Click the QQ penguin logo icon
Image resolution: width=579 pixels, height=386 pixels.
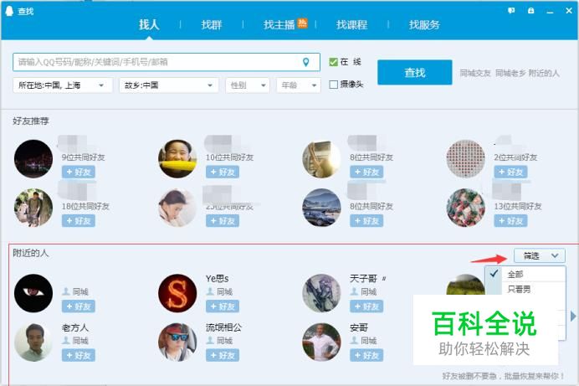(x=9, y=11)
